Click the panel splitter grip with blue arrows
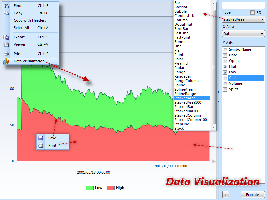 219,97
